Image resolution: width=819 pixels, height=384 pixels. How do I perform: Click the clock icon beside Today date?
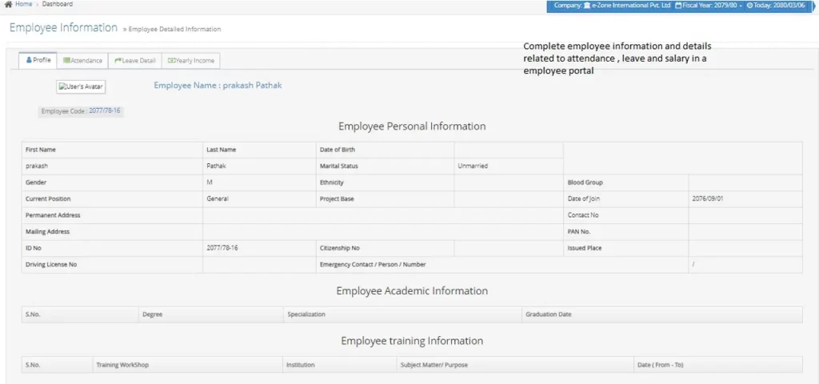point(749,6)
